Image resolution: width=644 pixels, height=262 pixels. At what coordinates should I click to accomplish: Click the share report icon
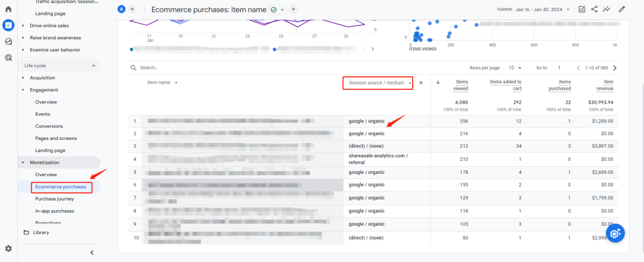coord(594,9)
